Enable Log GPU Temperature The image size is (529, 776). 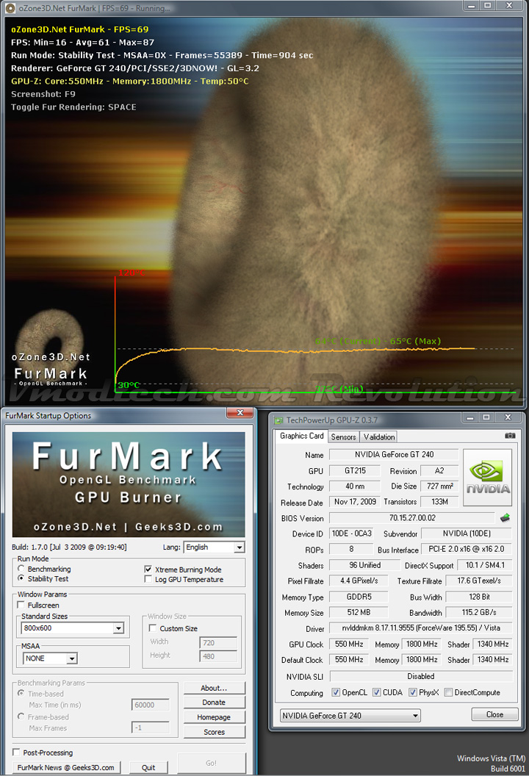(148, 579)
